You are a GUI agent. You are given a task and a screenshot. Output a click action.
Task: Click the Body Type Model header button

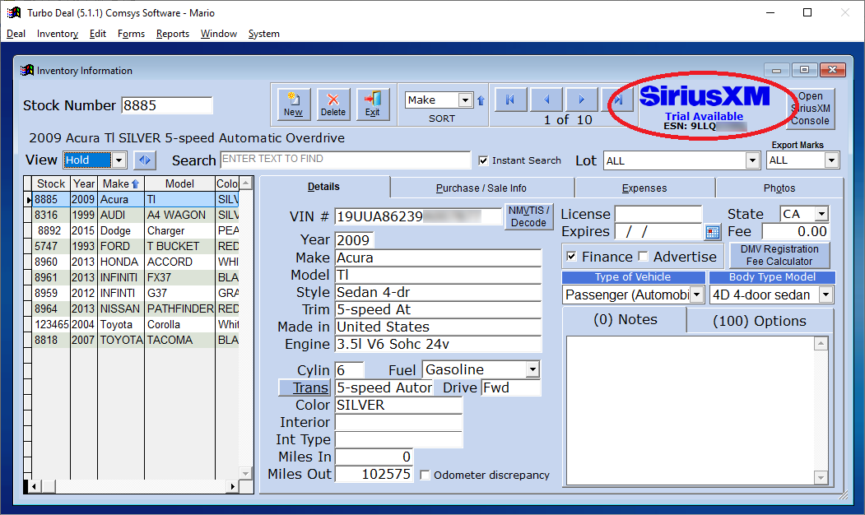point(772,277)
